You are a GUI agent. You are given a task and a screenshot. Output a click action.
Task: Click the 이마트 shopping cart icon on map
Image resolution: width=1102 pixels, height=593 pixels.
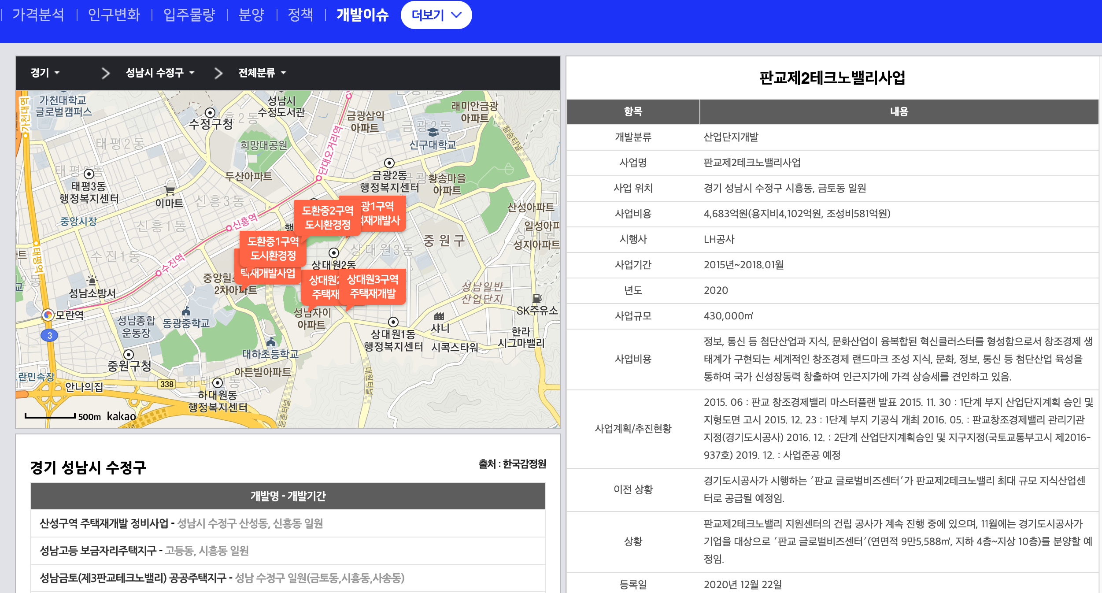[x=170, y=191]
